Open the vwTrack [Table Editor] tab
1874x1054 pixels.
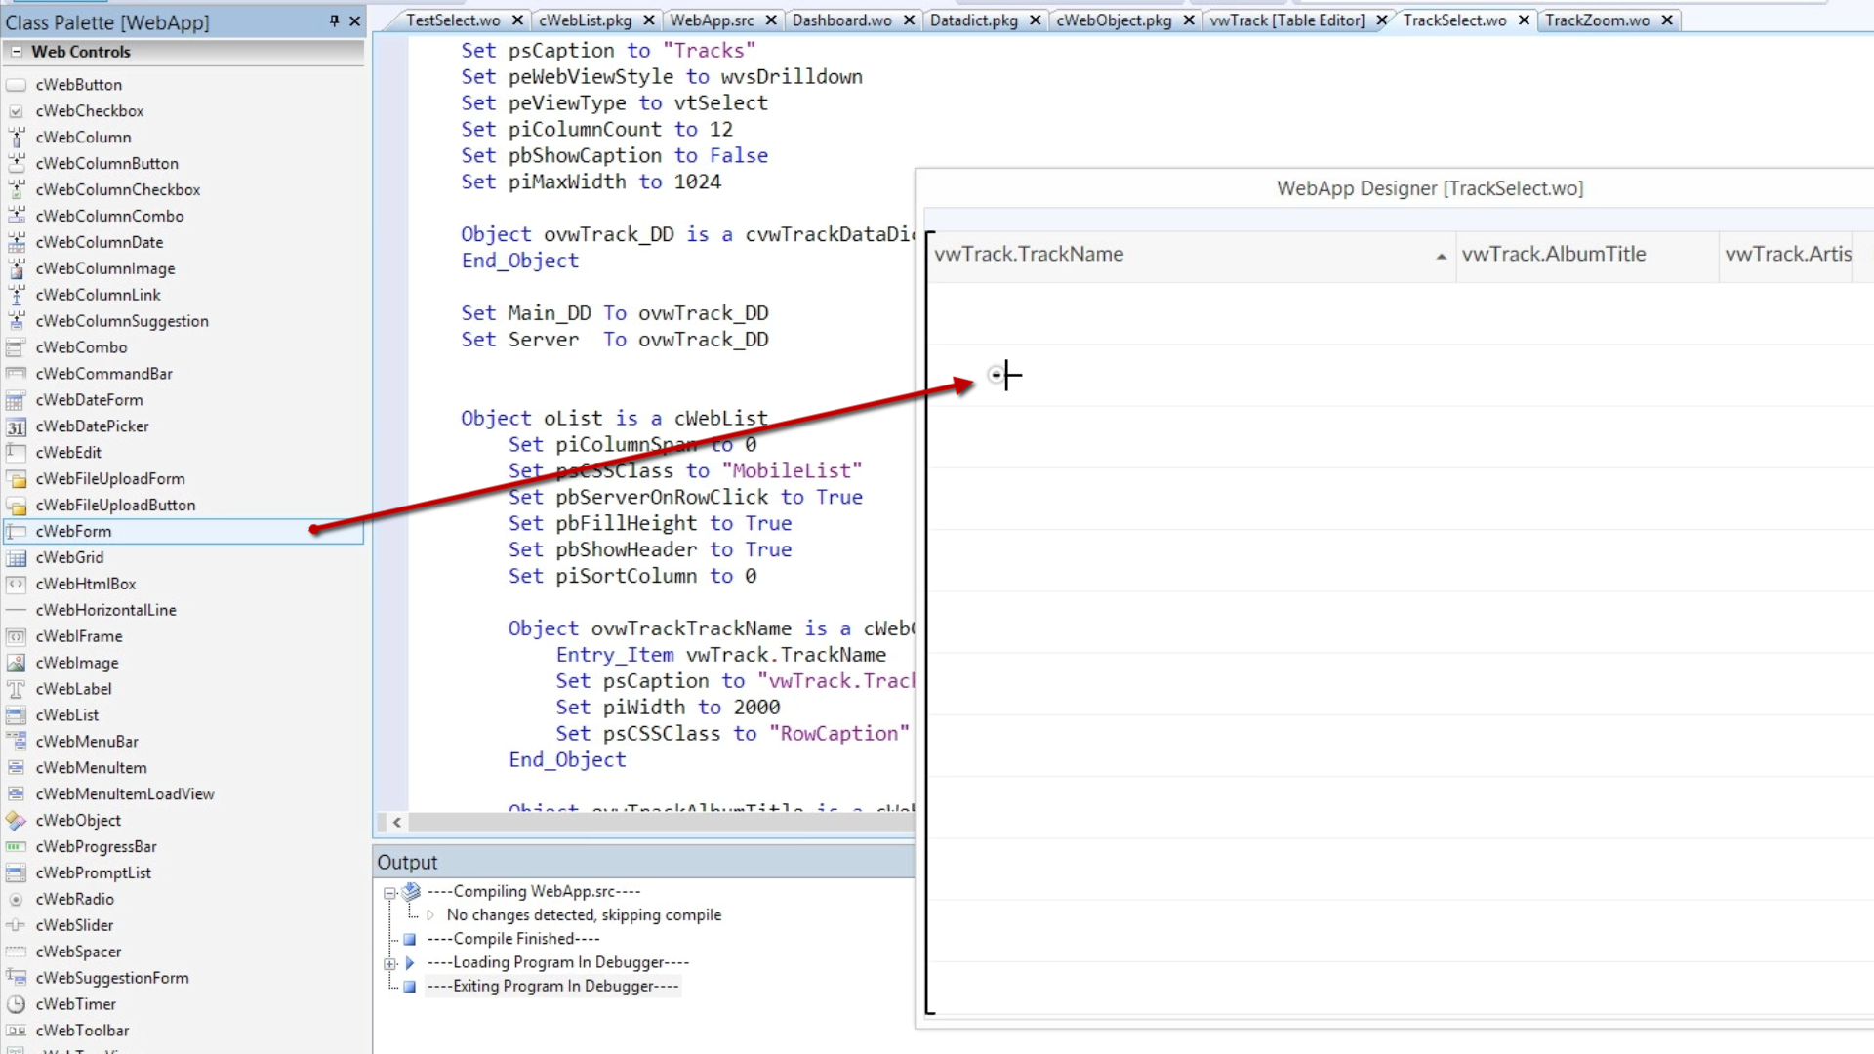pyautogui.click(x=1286, y=20)
